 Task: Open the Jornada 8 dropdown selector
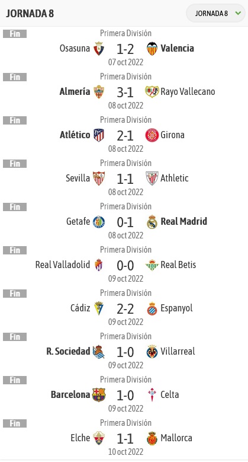tap(215, 13)
